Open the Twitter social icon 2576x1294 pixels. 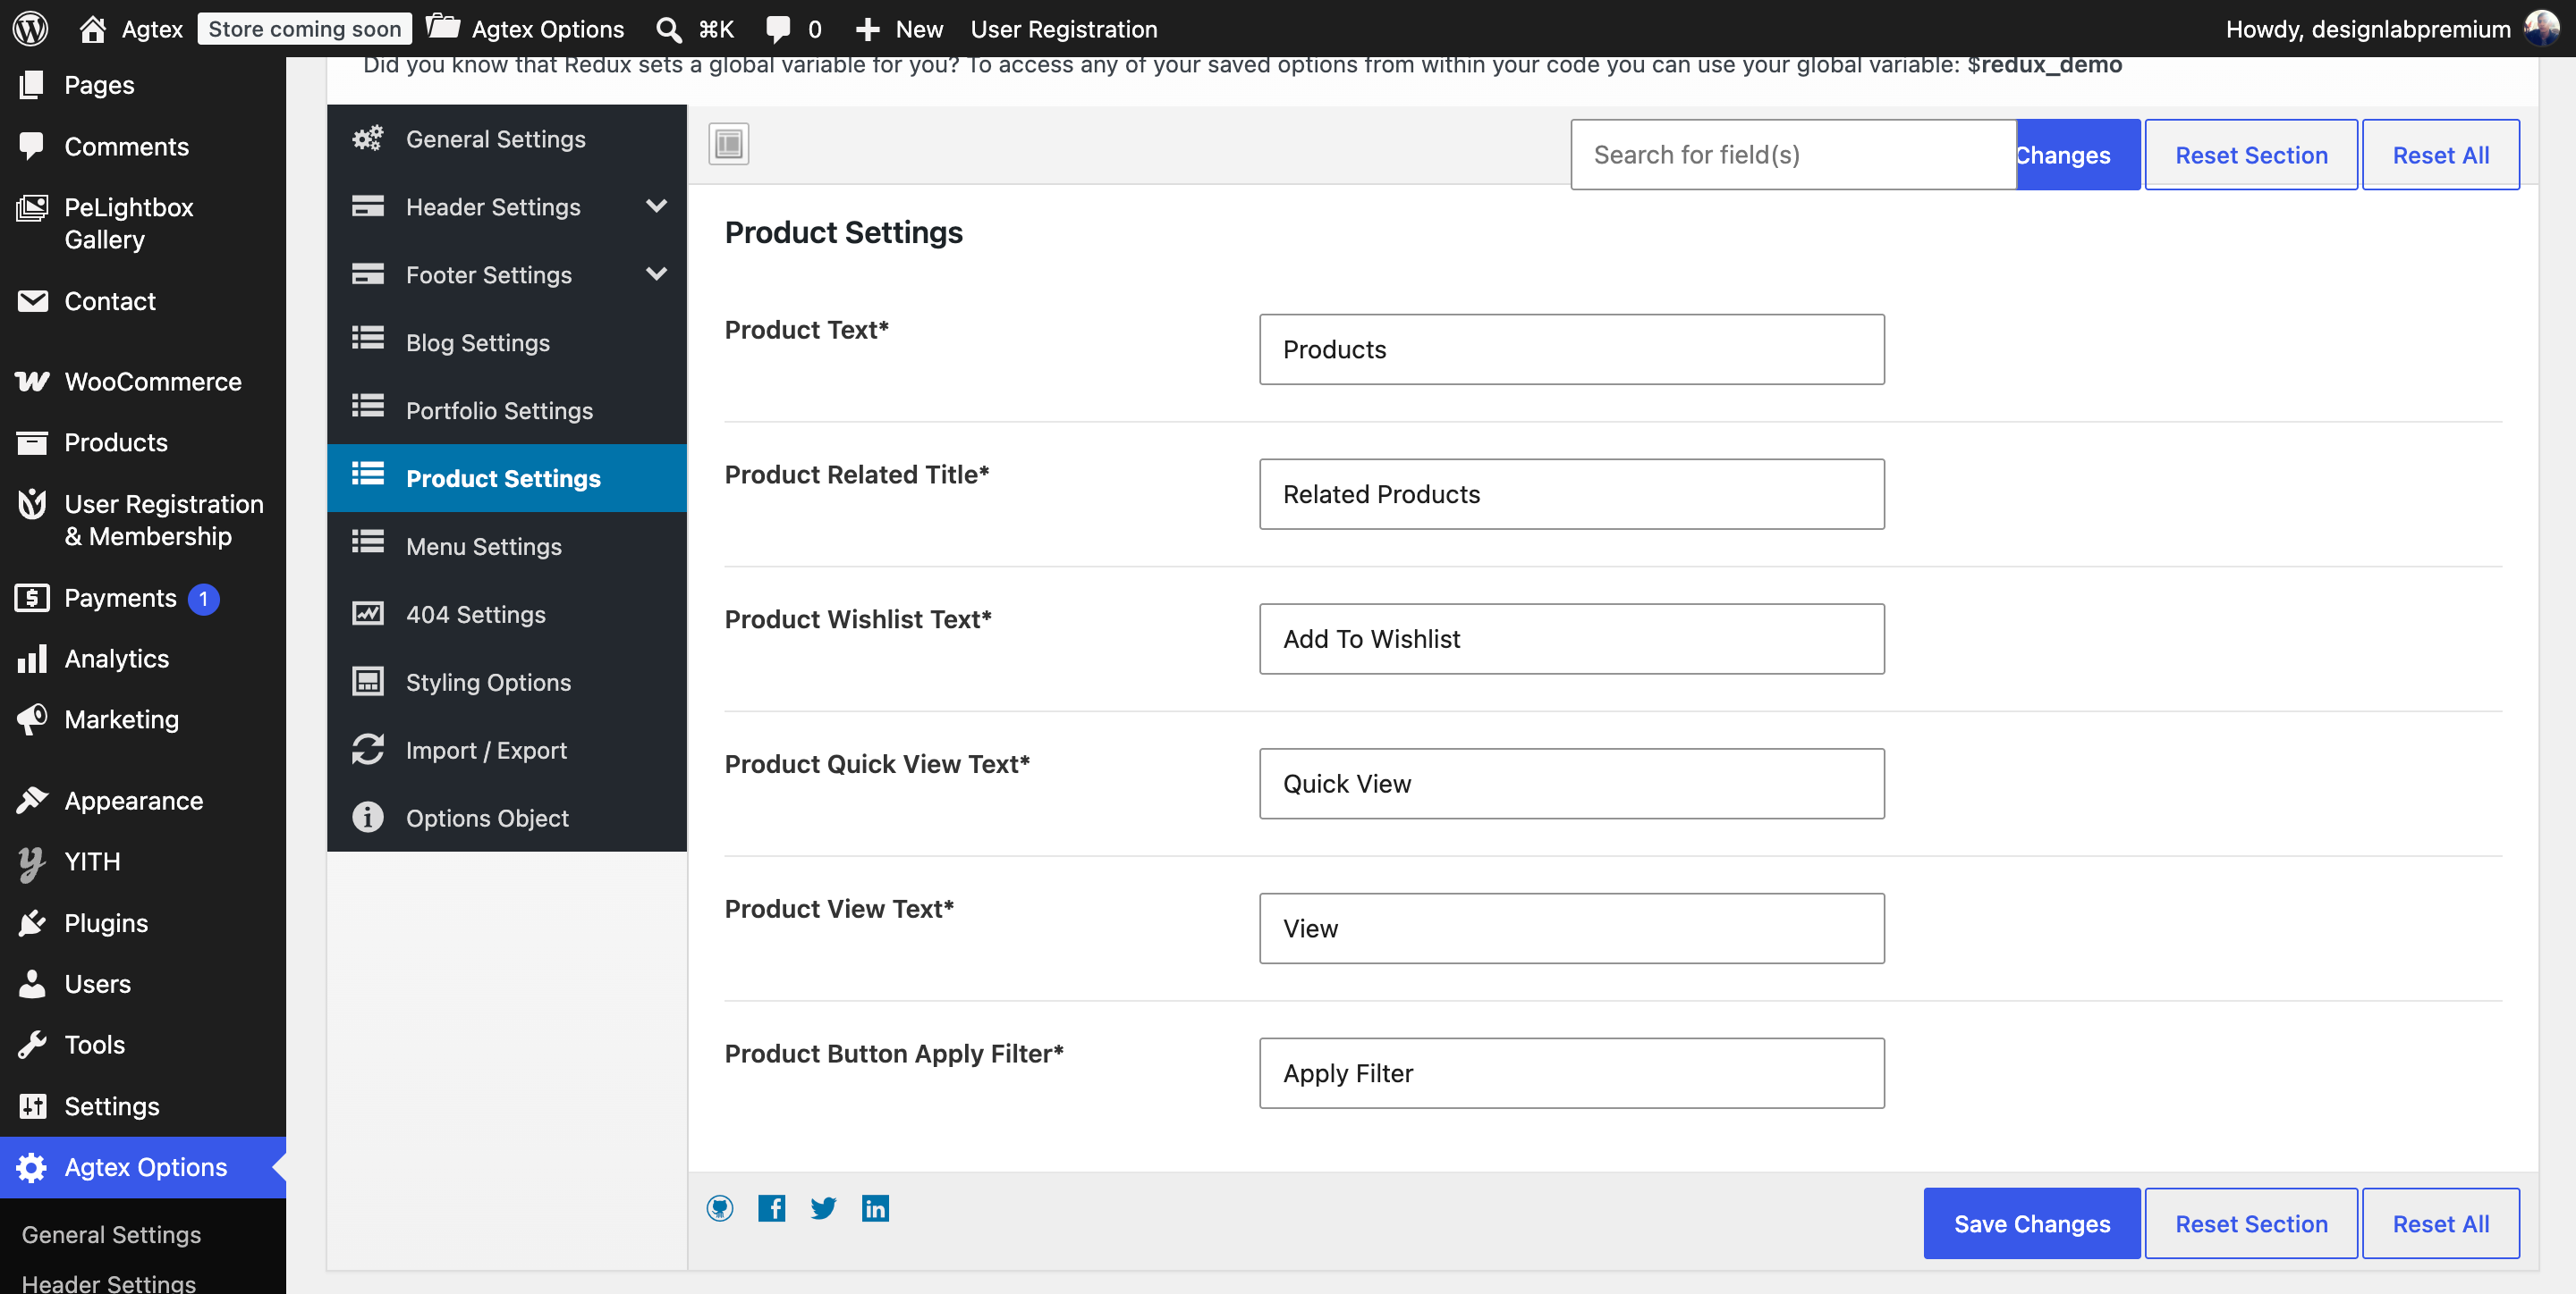823,1208
